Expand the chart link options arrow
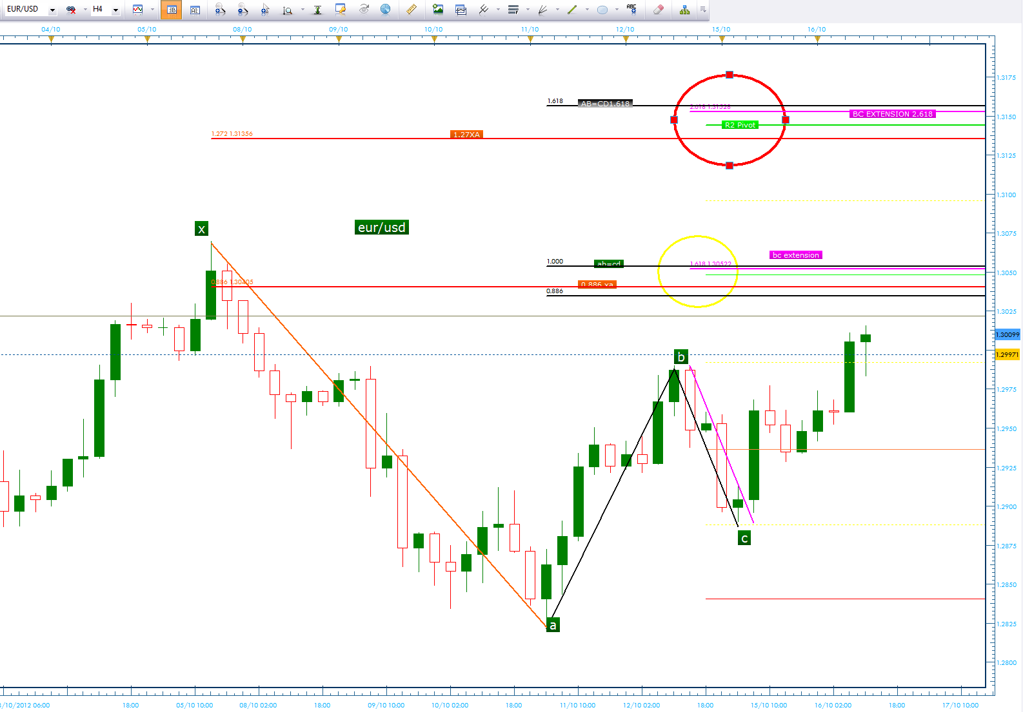The height and width of the screenshot is (712, 1023). click(x=85, y=10)
